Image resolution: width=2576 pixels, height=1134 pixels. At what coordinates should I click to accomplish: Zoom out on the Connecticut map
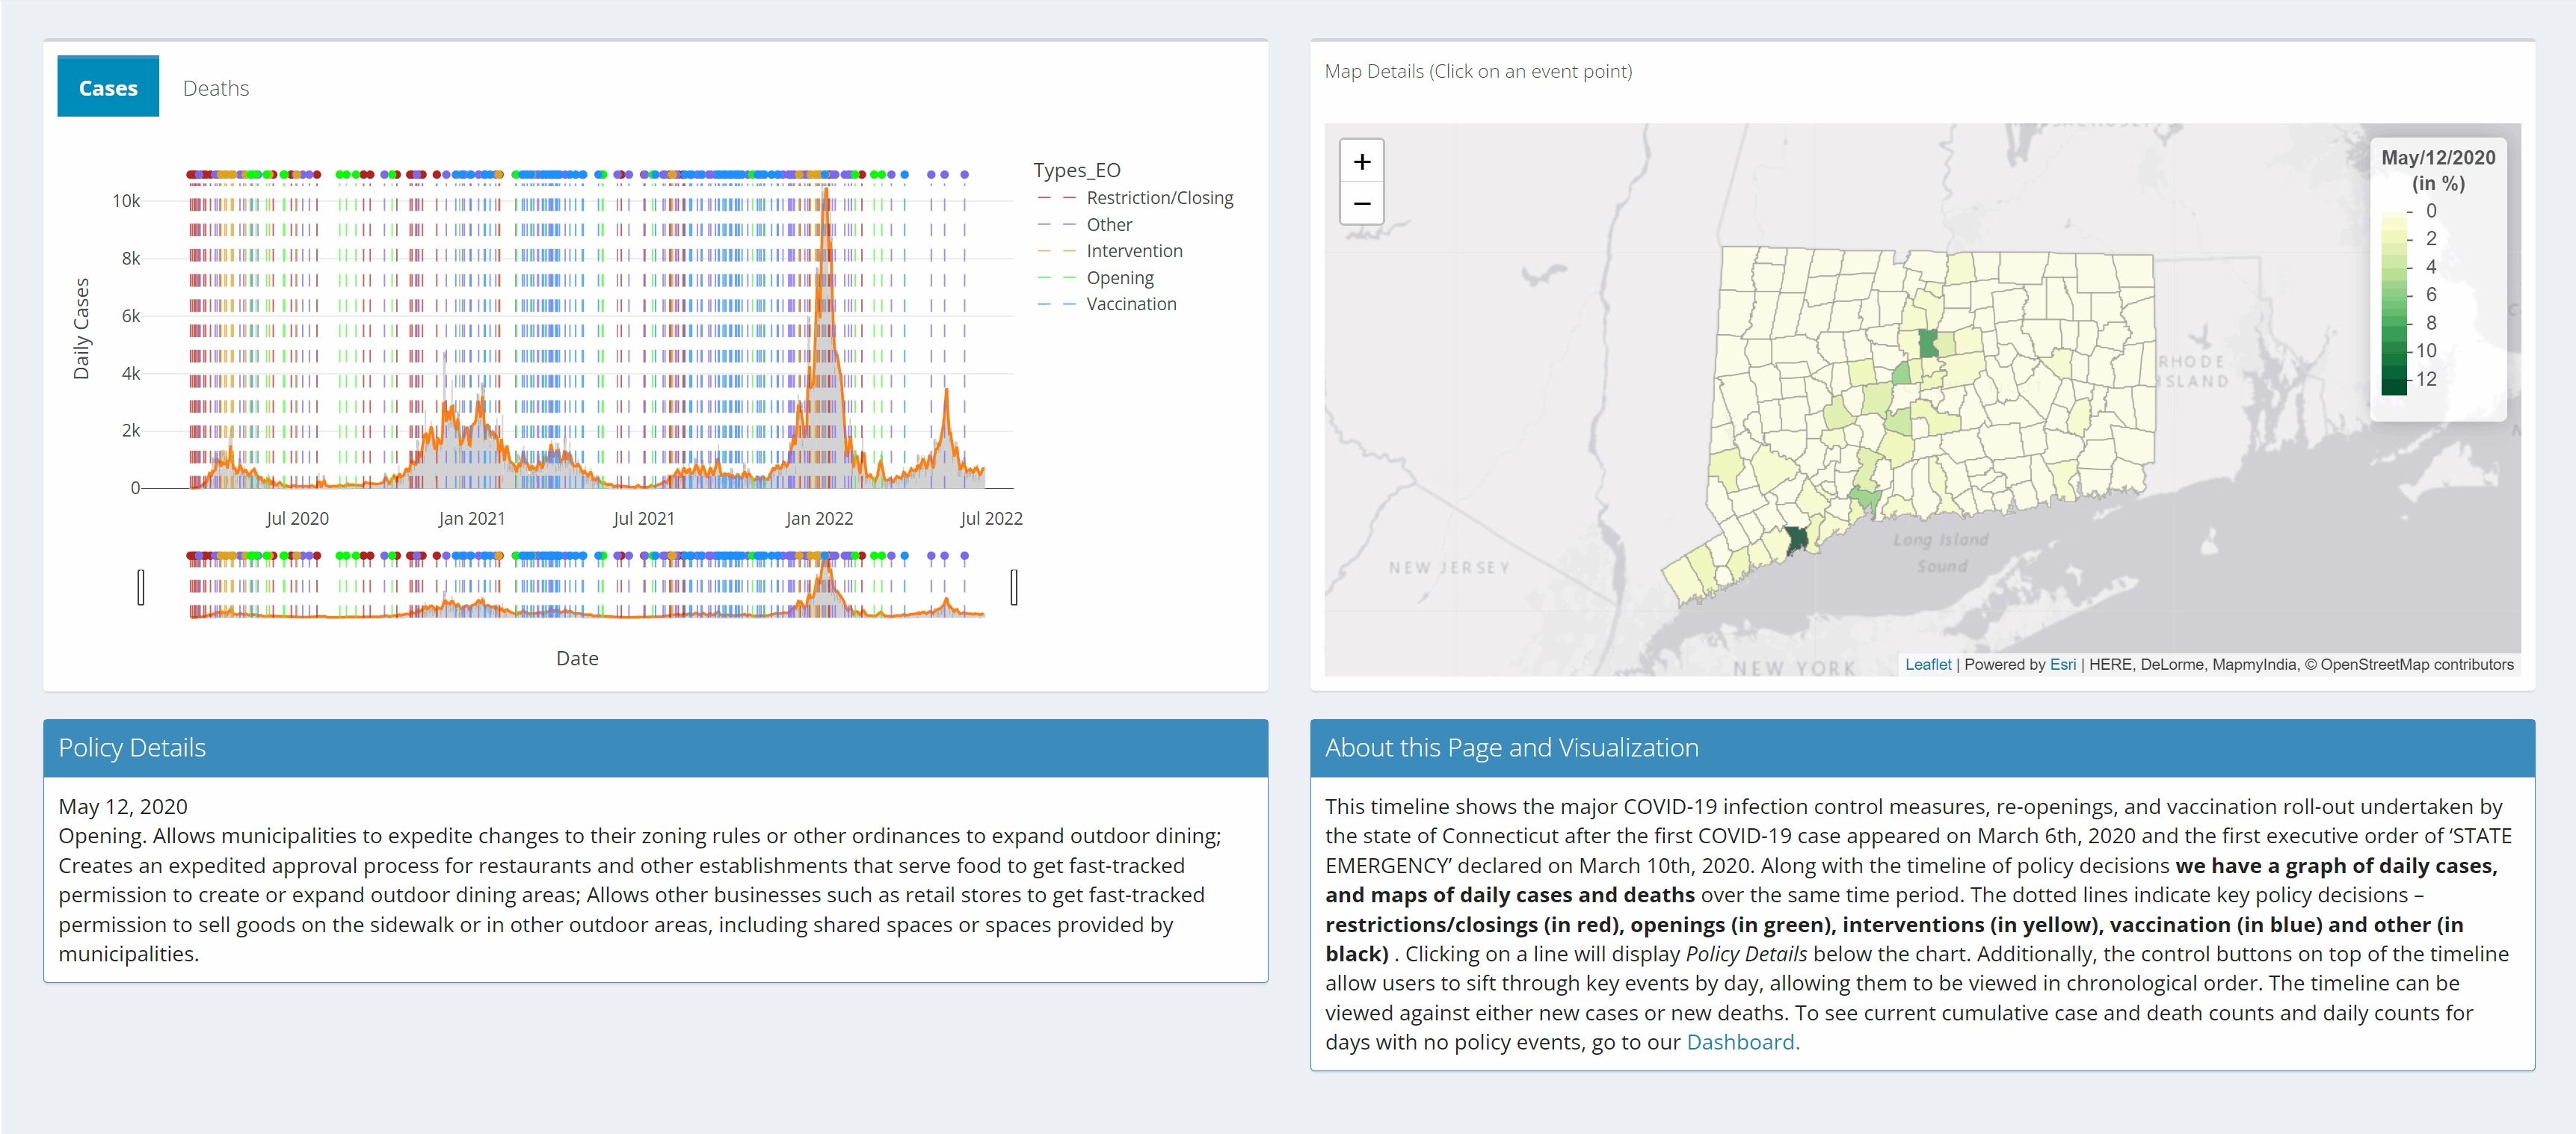click(1361, 203)
